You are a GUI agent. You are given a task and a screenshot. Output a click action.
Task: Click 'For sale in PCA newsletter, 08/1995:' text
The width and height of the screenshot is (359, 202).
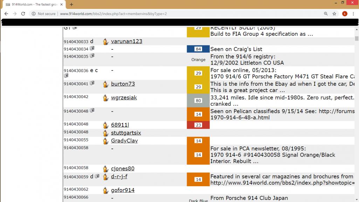[x=258, y=148]
